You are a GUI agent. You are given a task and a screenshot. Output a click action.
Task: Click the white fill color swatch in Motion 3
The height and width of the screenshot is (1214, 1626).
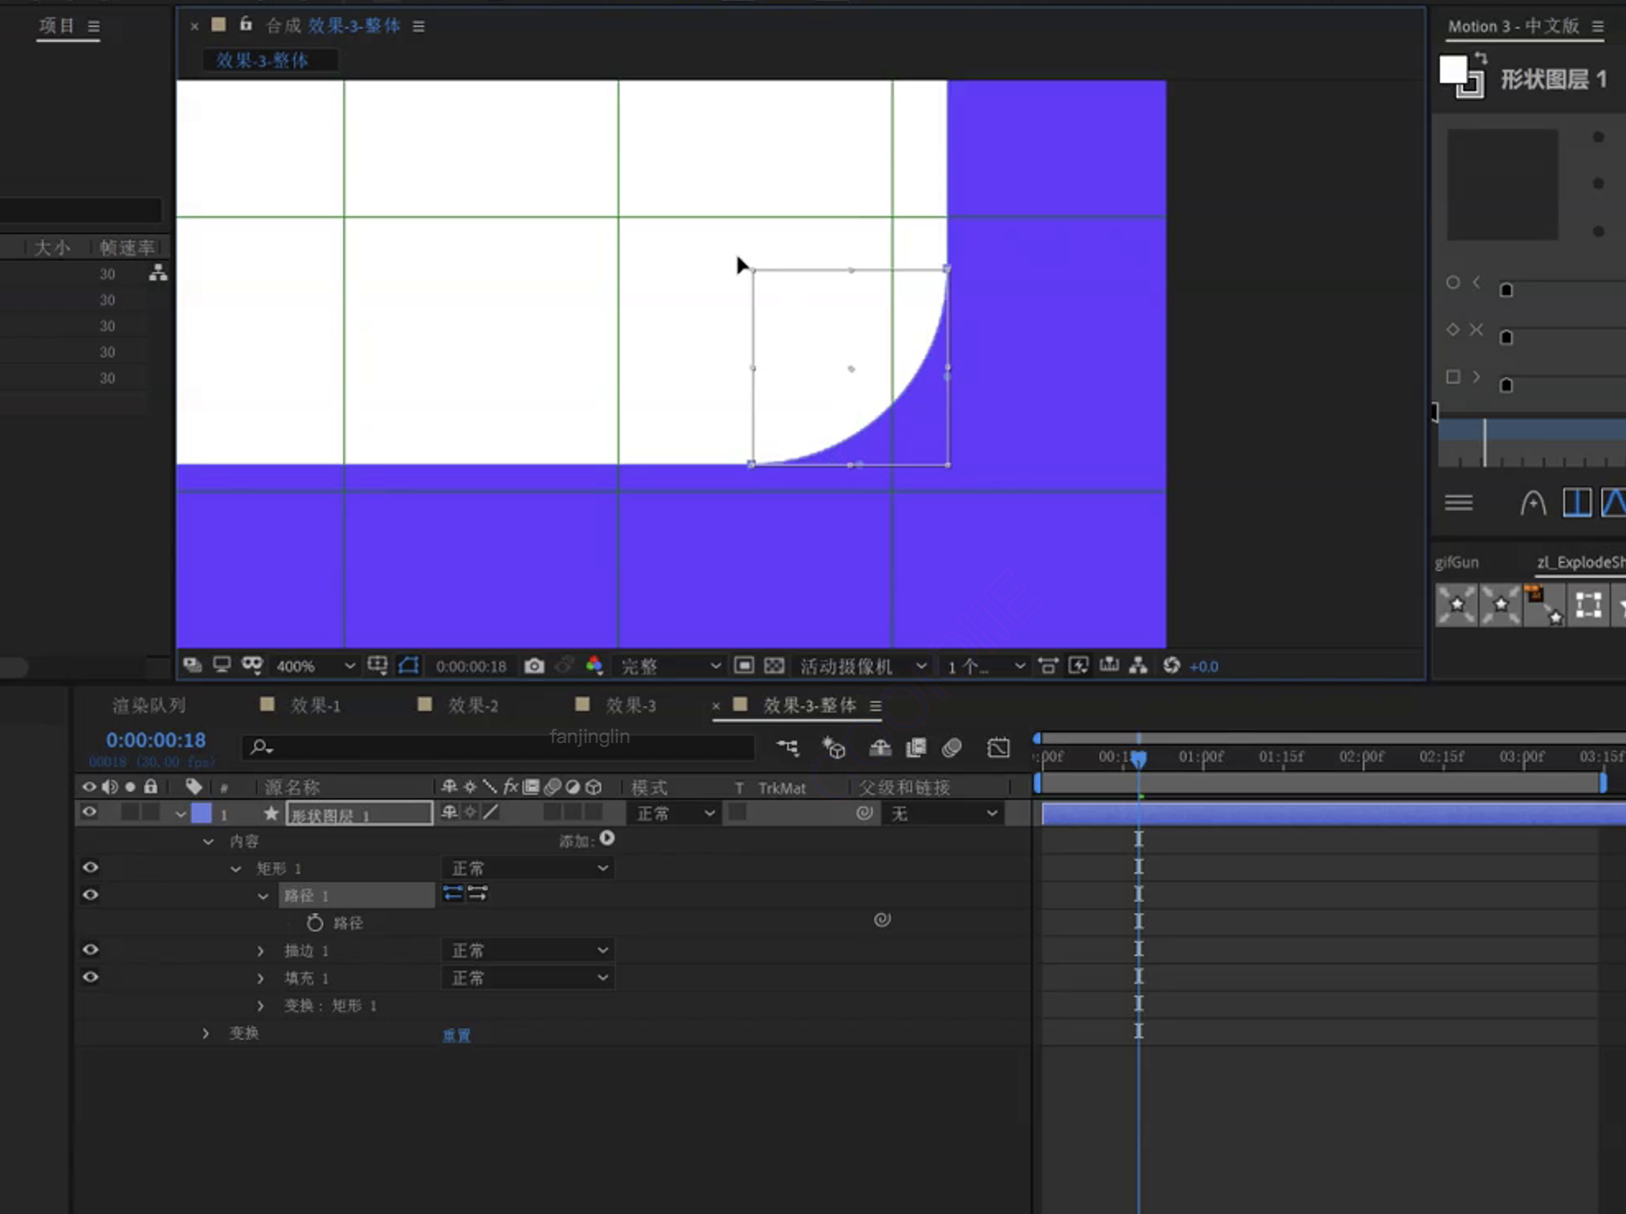pos(1453,70)
